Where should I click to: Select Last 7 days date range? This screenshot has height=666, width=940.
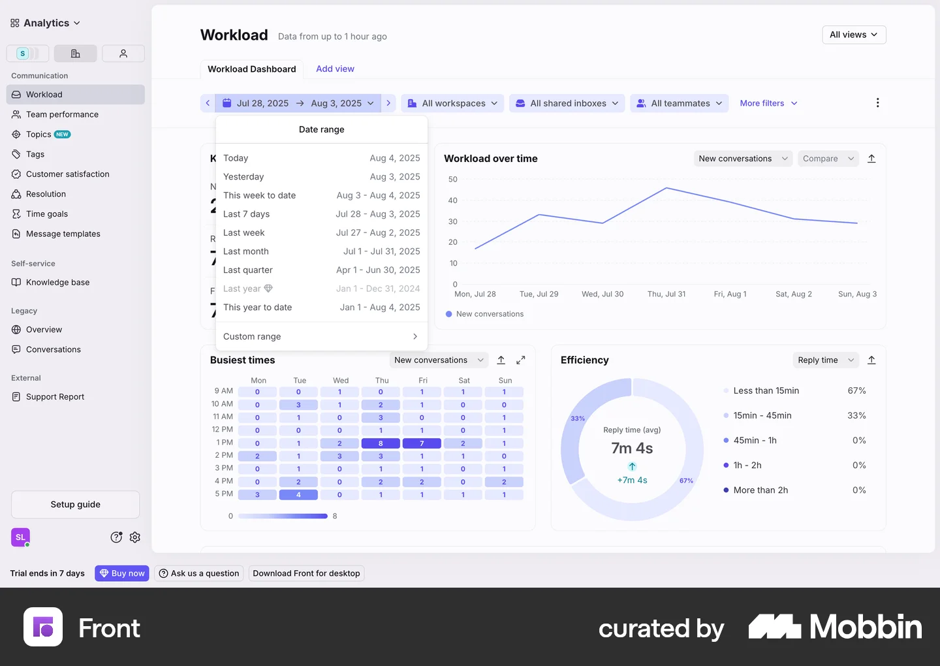[x=322, y=214]
